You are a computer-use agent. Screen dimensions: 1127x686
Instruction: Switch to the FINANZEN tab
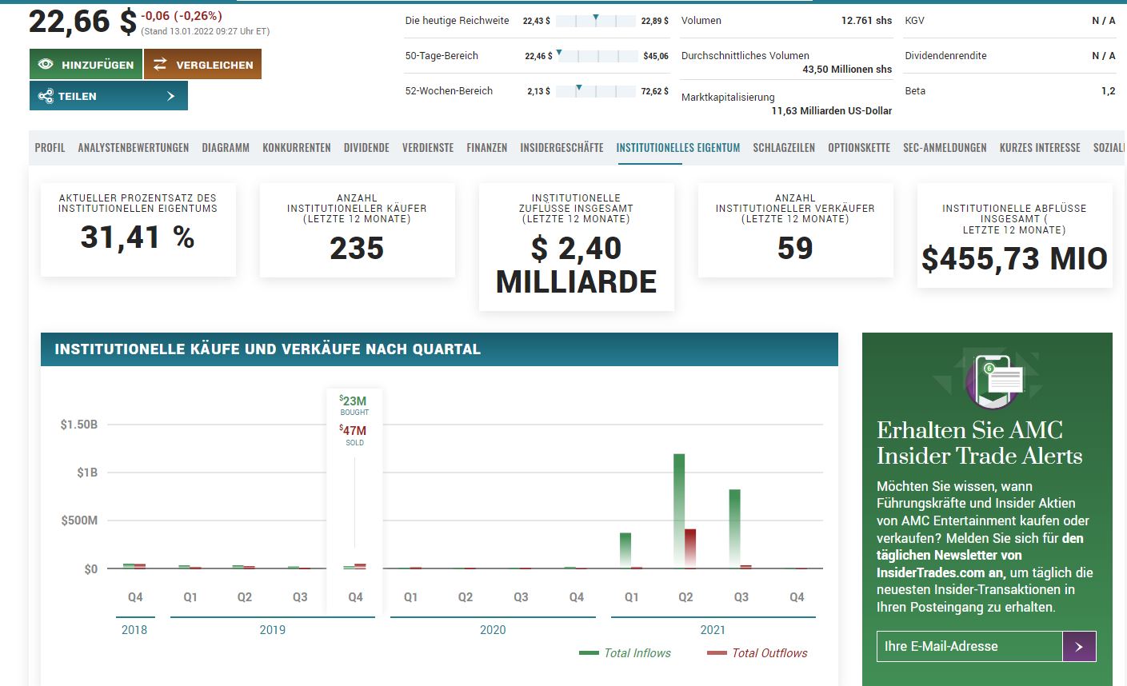(487, 148)
